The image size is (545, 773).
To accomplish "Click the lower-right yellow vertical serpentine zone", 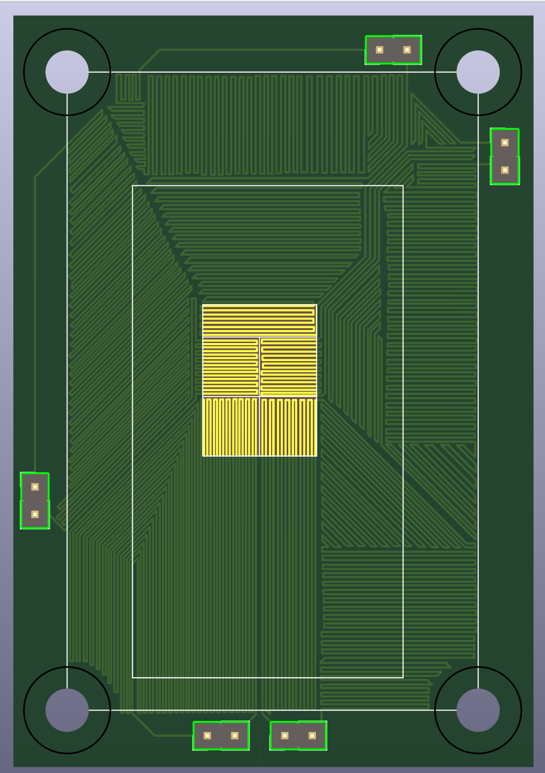I will pyautogui.click(x=288, y=427).
